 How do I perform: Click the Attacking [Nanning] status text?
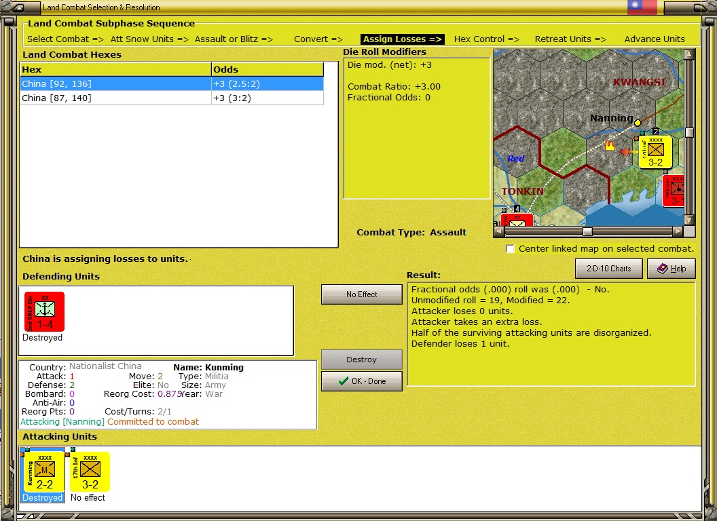click(62, 421)
